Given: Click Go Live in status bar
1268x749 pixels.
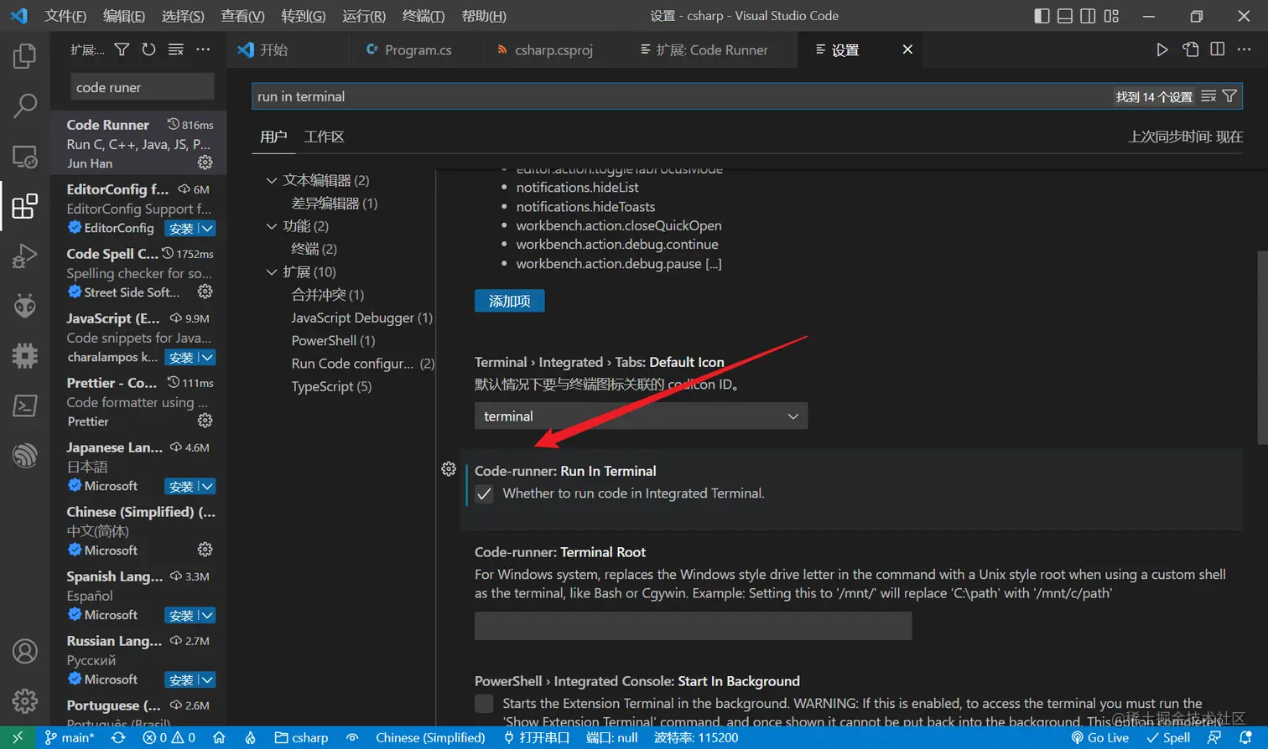Looking at the screenshot, I should 1100,738.
